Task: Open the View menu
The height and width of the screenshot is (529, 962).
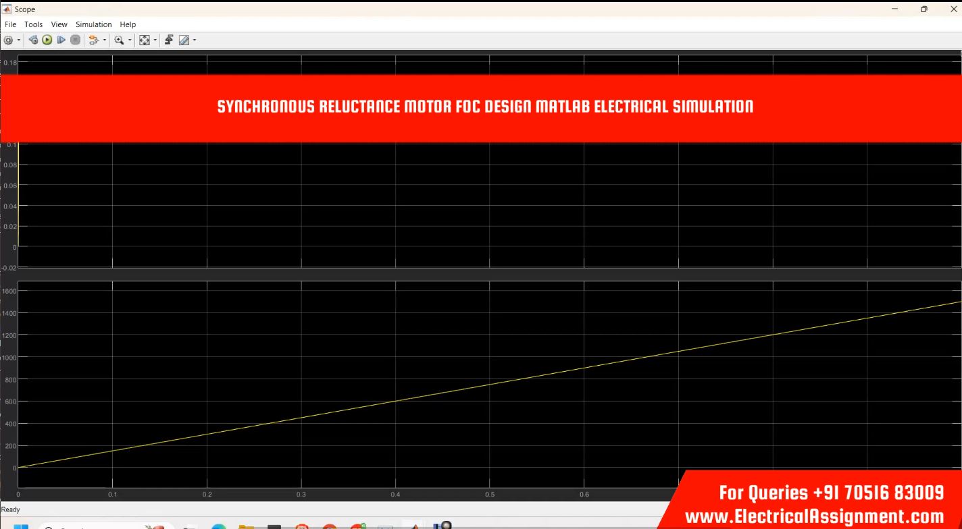Action: pos(59,24)
